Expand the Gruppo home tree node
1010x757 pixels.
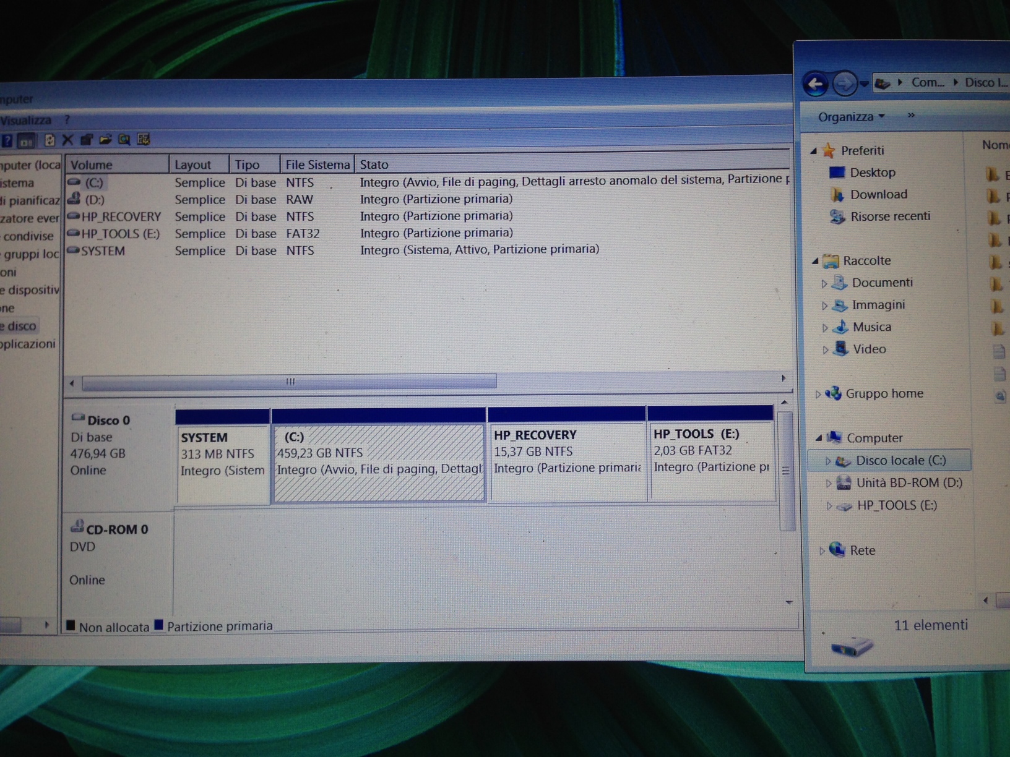(x=818, y=394)
